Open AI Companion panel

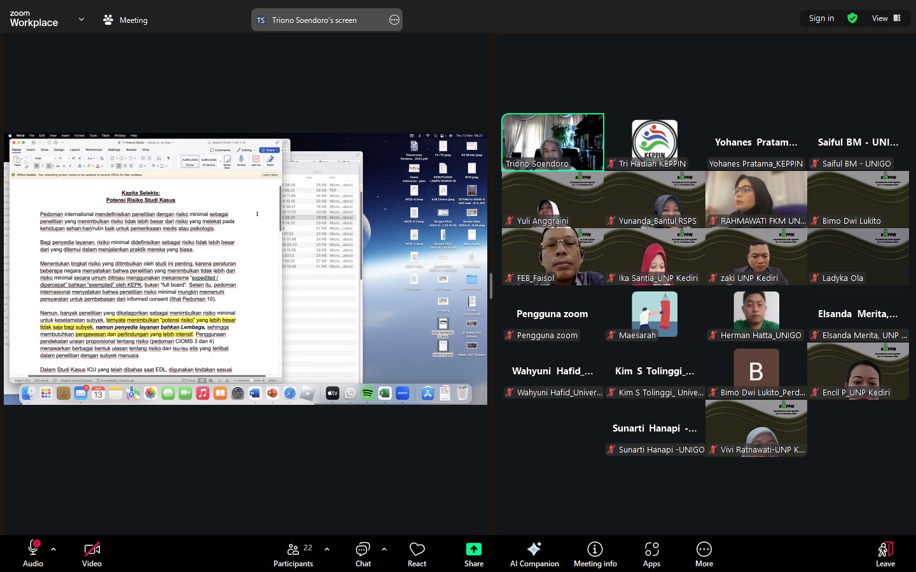point(534,554)
